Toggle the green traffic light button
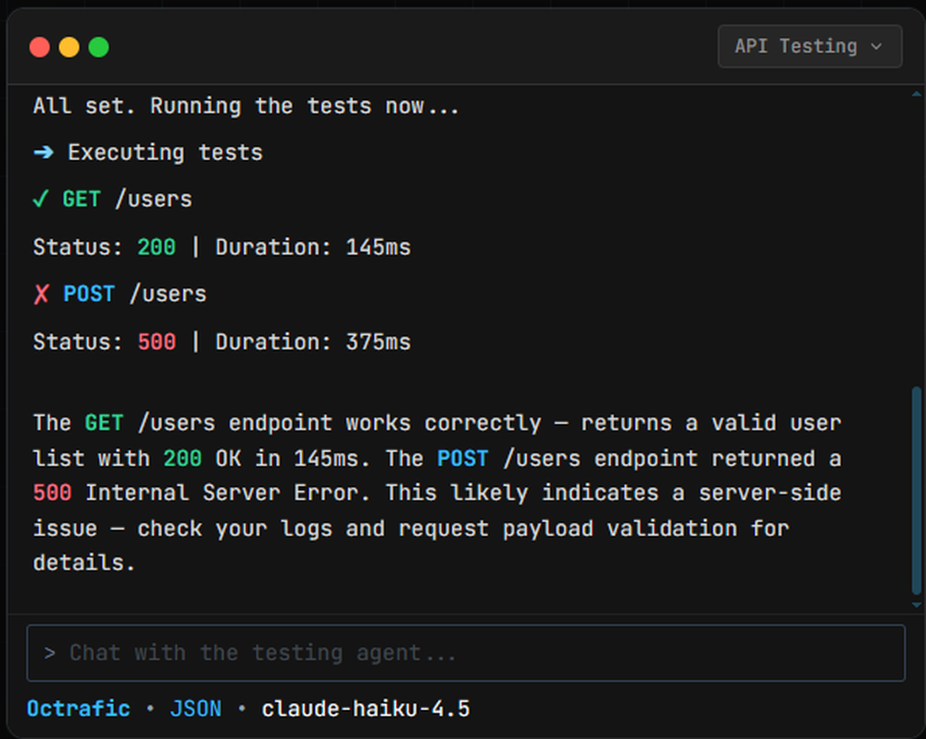The image size is (926, 739). 98,46
